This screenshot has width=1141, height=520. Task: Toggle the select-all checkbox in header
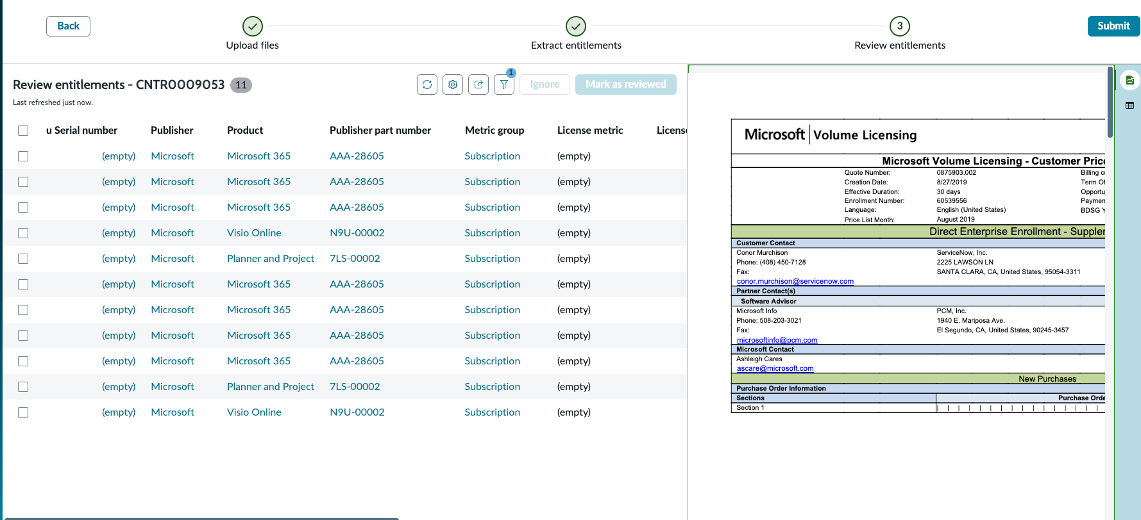click(23, 131)
